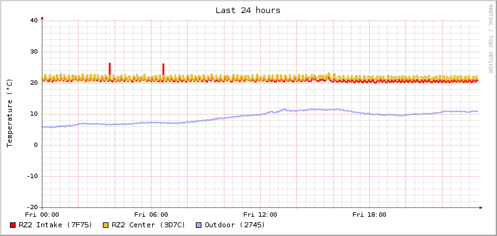The image size is (497, 236).
Task: Click the Temperature (°C) axis title
Action: 9,113
